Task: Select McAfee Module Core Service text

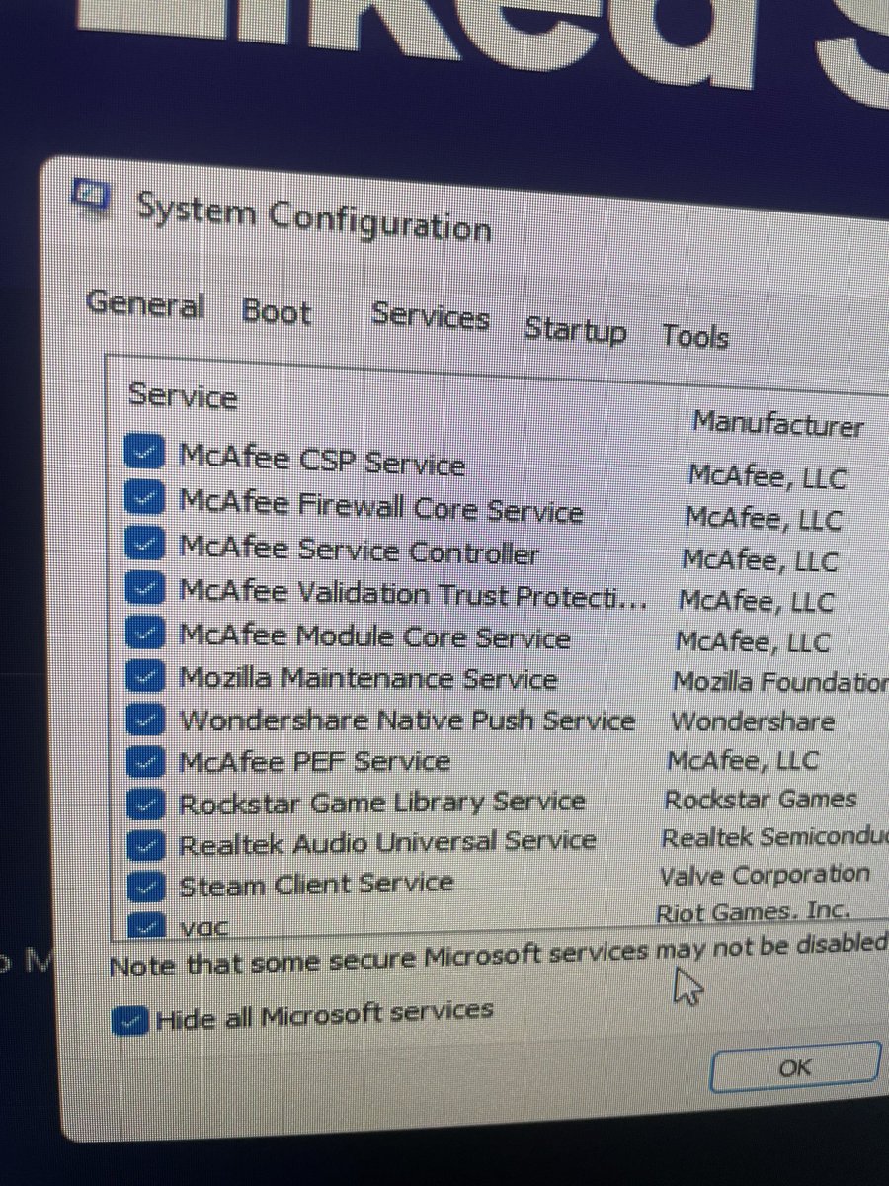Action: (x=374, y=636)
